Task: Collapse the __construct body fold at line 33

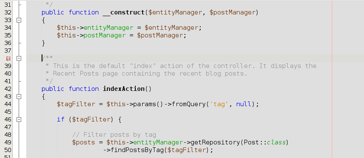Action: coord(19,20)
